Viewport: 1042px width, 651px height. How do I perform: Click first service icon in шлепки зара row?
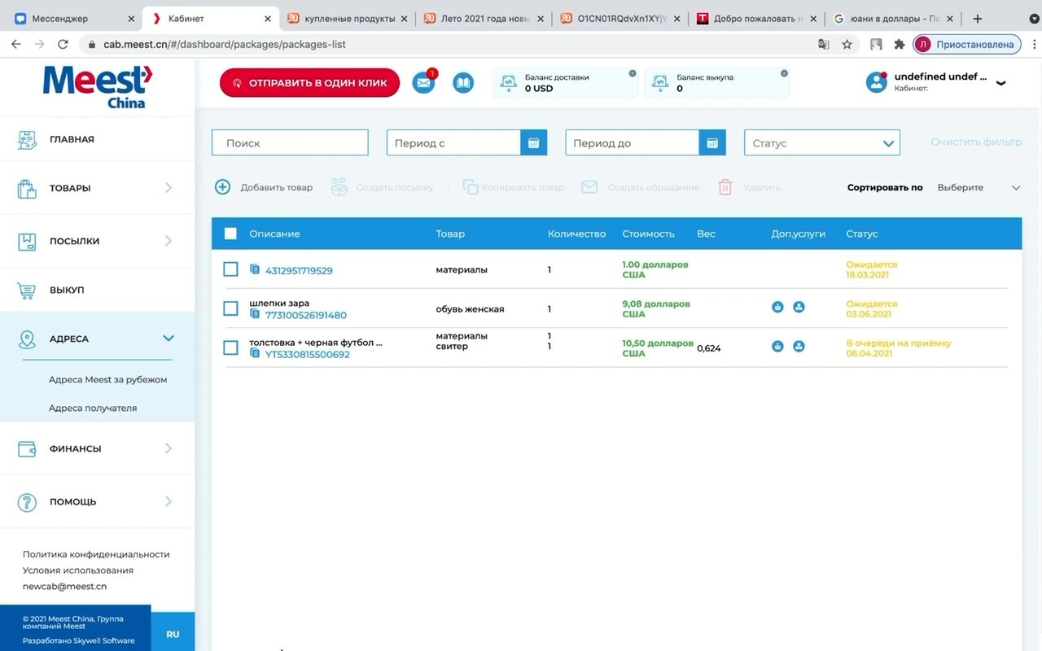(777, 307)
